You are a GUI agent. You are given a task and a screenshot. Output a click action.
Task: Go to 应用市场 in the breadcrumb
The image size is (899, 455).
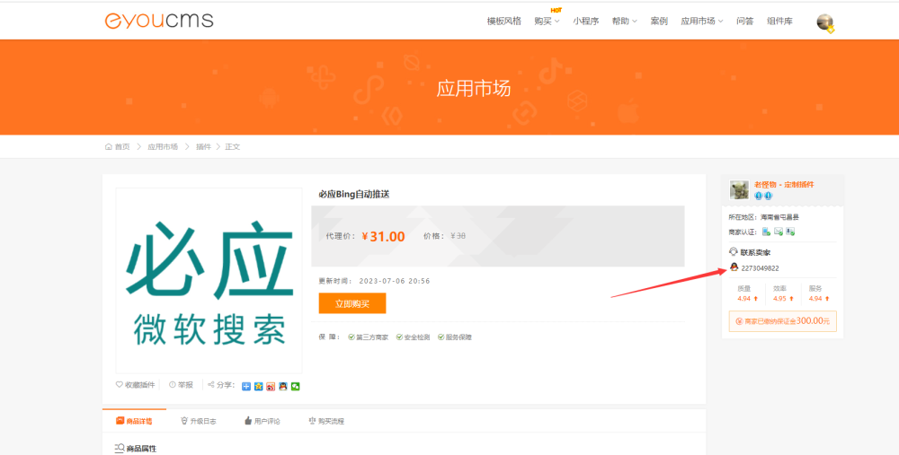[163, 147]
